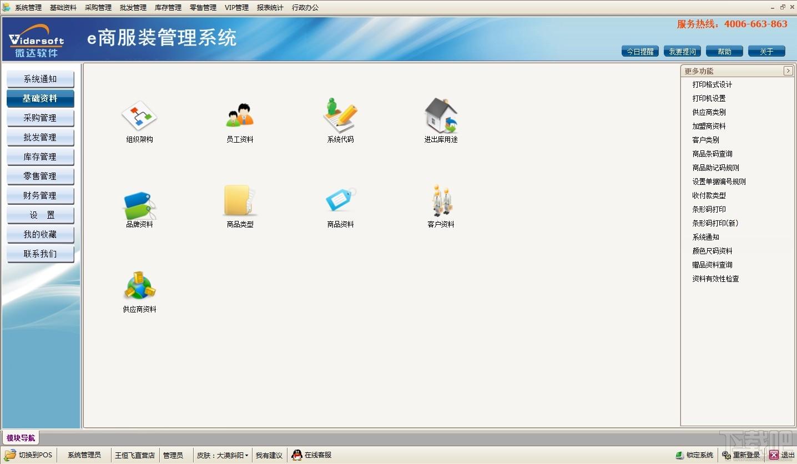Click the 帮助 header button
Image resolution: width=797 pixels, height=464 pixels.
tap(724, 51)
